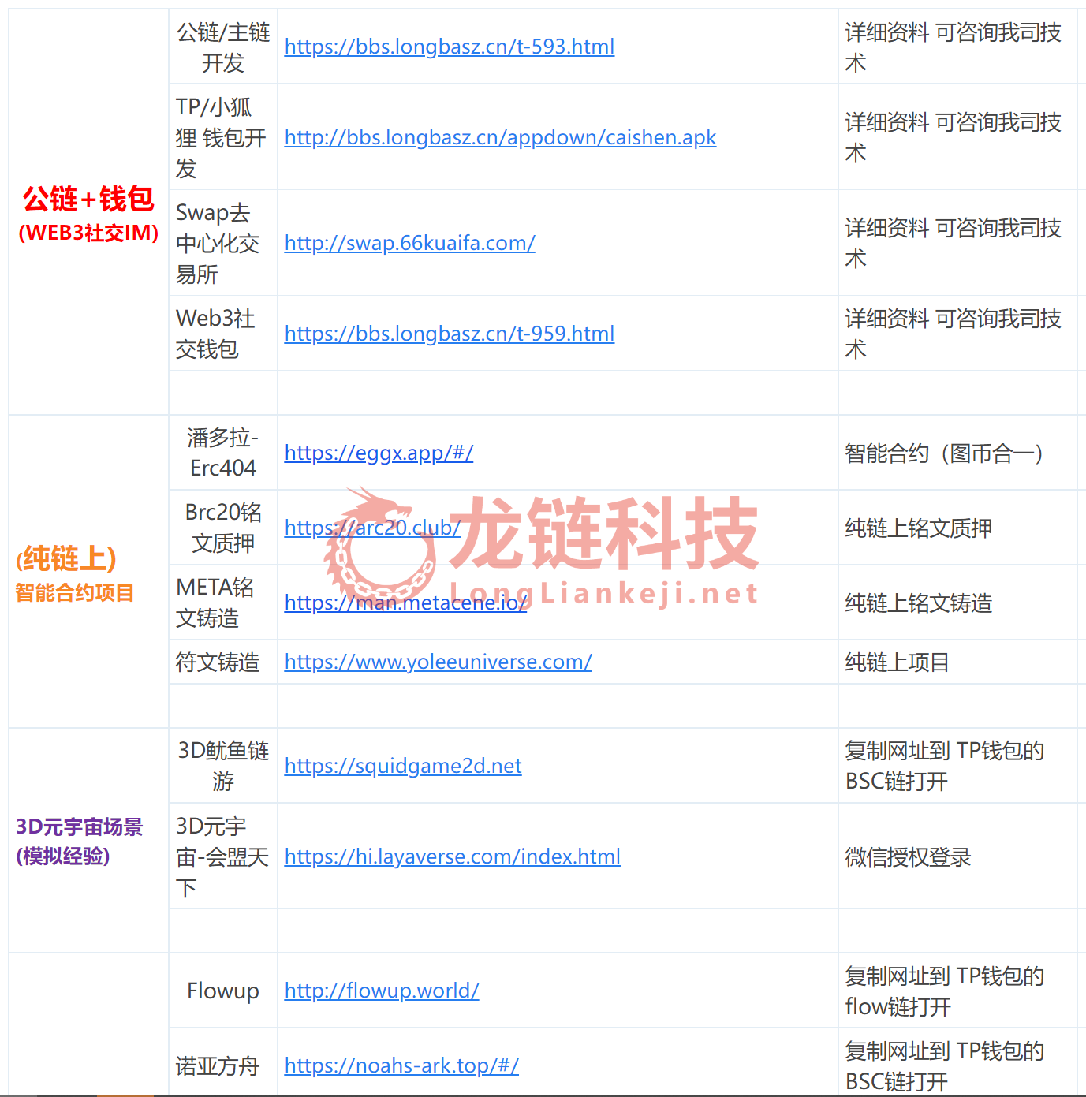Open the caishen.apk download link
This screenshot has height=1097, width=1086.
coord(500,137)
